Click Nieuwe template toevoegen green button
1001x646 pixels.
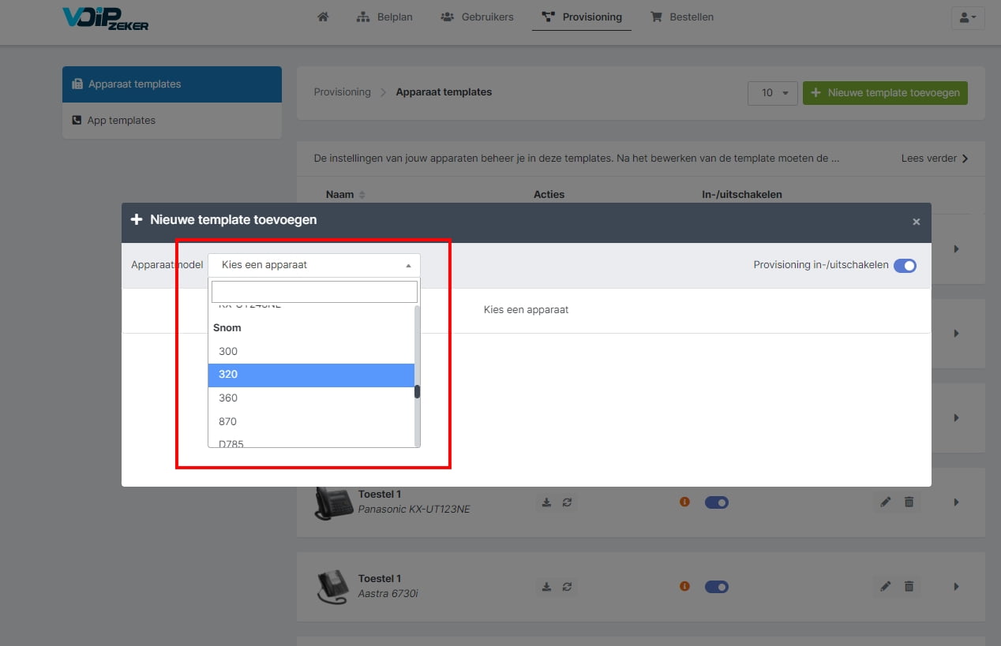885,93
